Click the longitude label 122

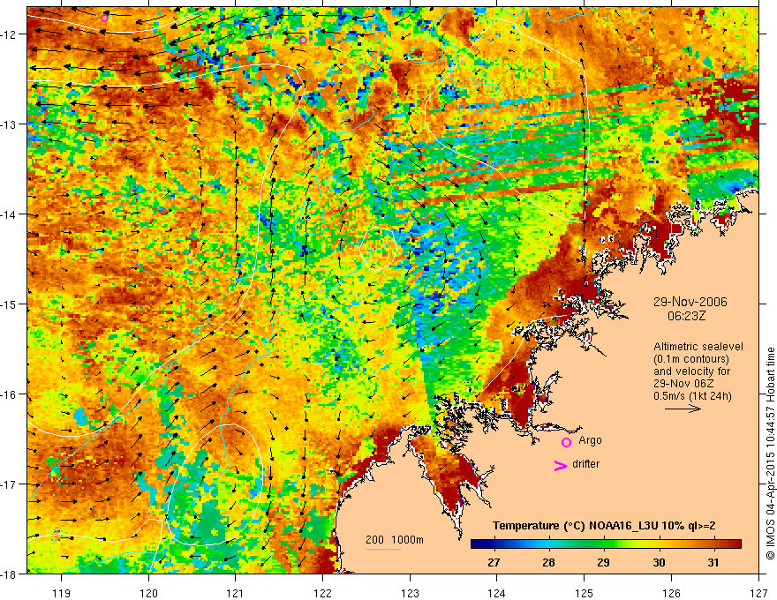[322, 593]
